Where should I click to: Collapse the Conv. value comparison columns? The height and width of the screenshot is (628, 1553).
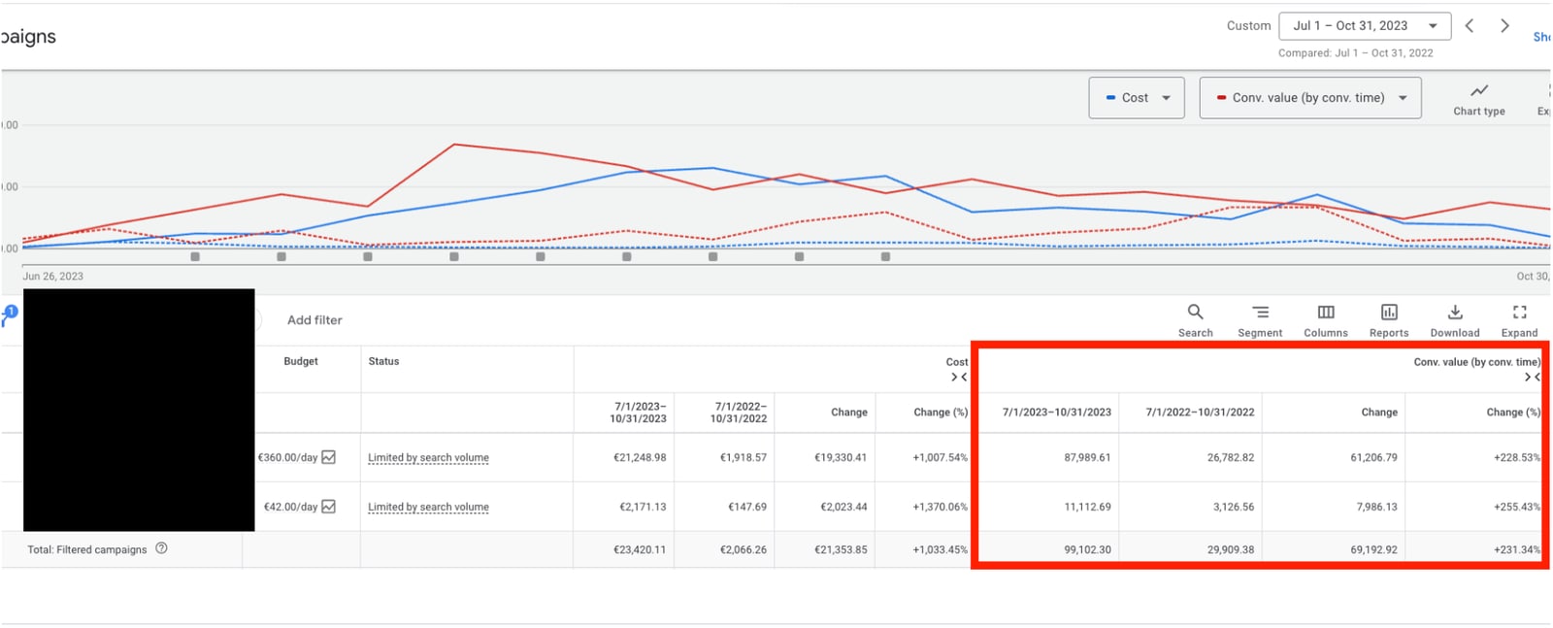[x=1532, y=377]
